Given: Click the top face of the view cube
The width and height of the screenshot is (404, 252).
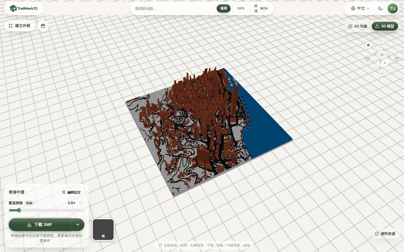Looking at the screenshot, I should [382, 54].
